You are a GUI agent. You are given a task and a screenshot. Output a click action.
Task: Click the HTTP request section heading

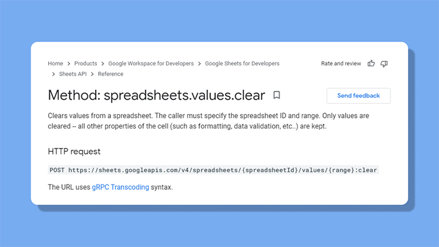pos(74,151)
